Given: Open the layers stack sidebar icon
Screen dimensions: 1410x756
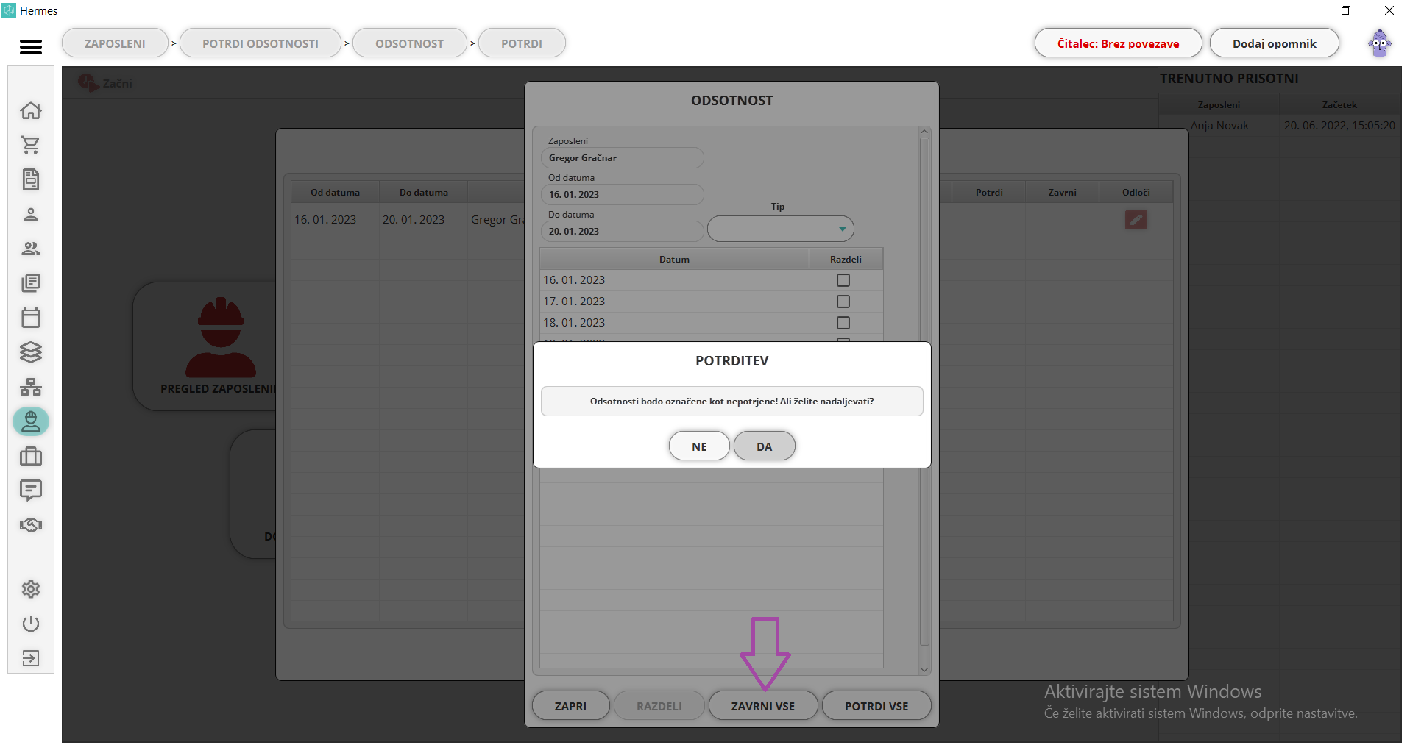Looking at the screenshot, I should coord(31,352).
